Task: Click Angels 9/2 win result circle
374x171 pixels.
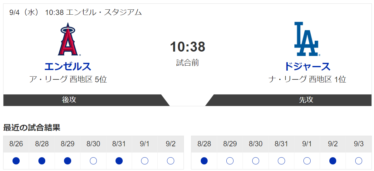Action: tap(170, 161)
